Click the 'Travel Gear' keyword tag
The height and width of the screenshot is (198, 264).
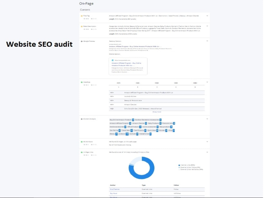tap(127, 130)
